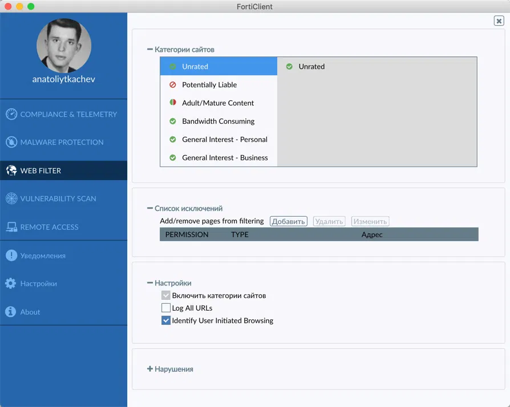Click the Настройки gear icon
Image resolution: width=510 pixels, height=407 pixels.
(x=11, y=283)
